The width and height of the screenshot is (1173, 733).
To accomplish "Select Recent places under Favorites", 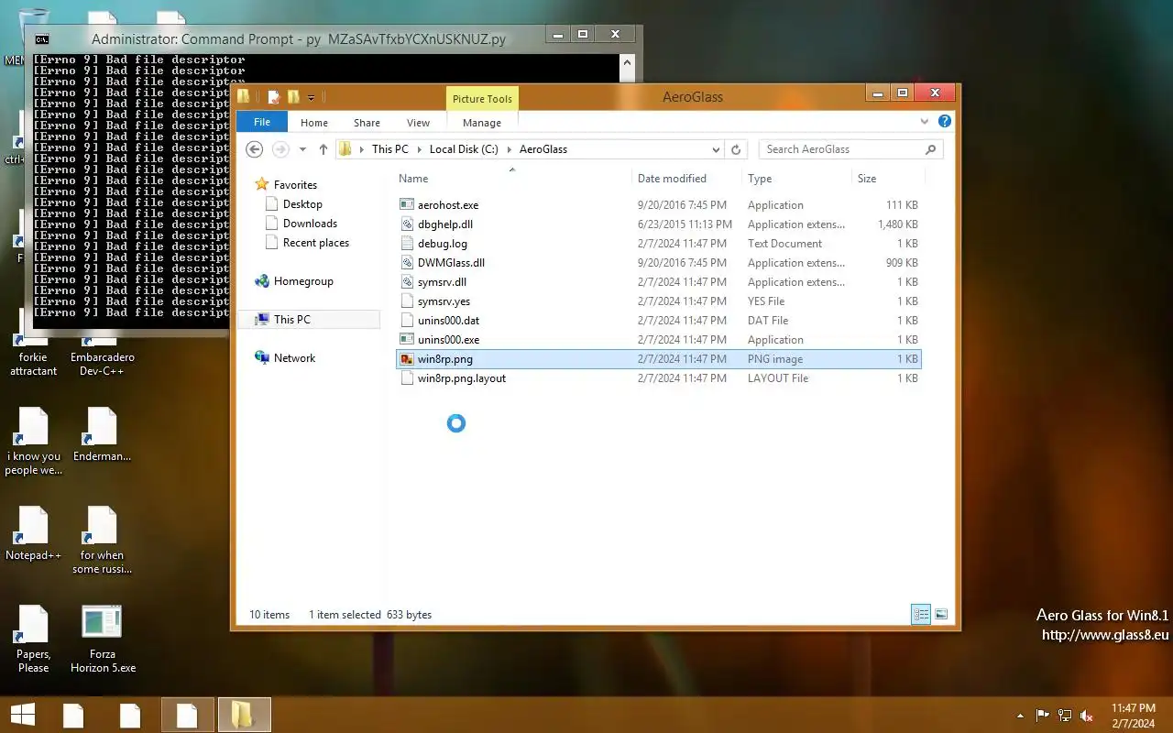I will click(316, 243).
